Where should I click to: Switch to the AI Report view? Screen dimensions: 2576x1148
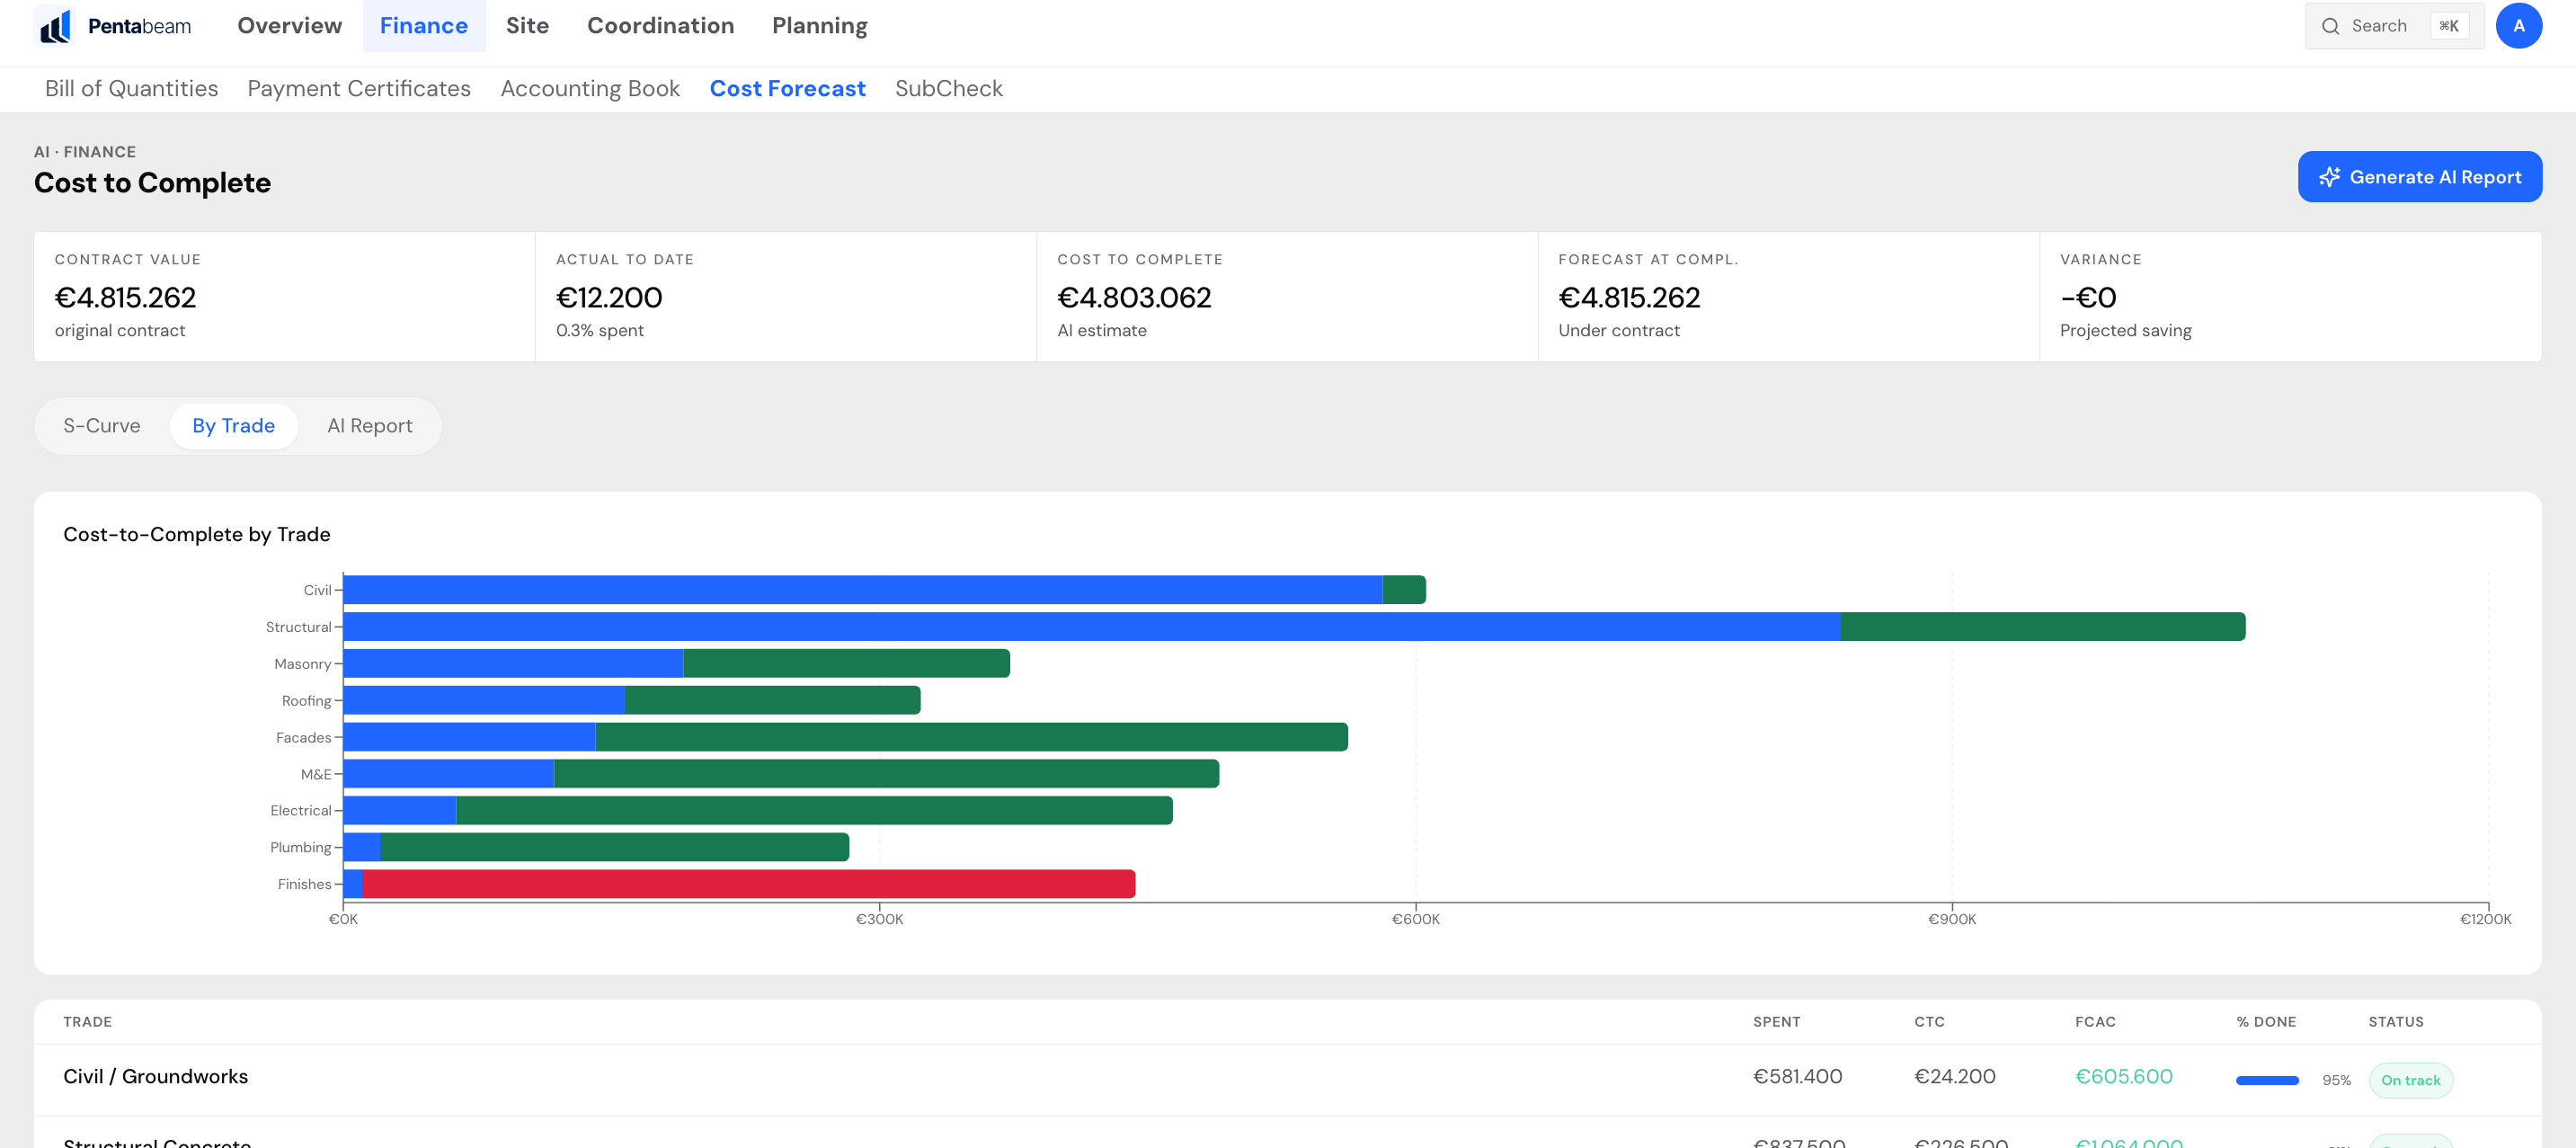pyautogui.click(x=370, y=426)
